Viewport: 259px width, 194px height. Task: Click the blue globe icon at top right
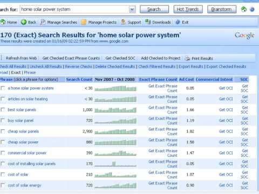click(252, 9)
